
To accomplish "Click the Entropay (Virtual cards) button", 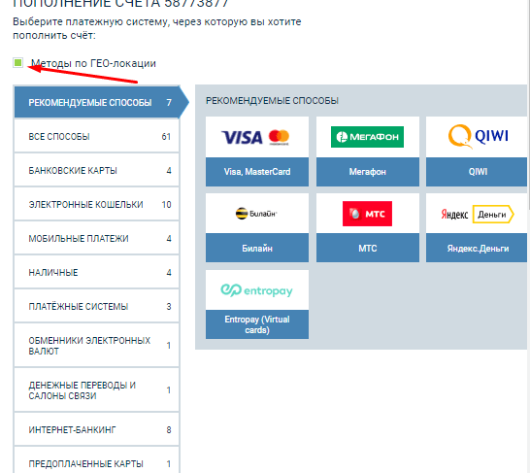I will coord(257,324).
